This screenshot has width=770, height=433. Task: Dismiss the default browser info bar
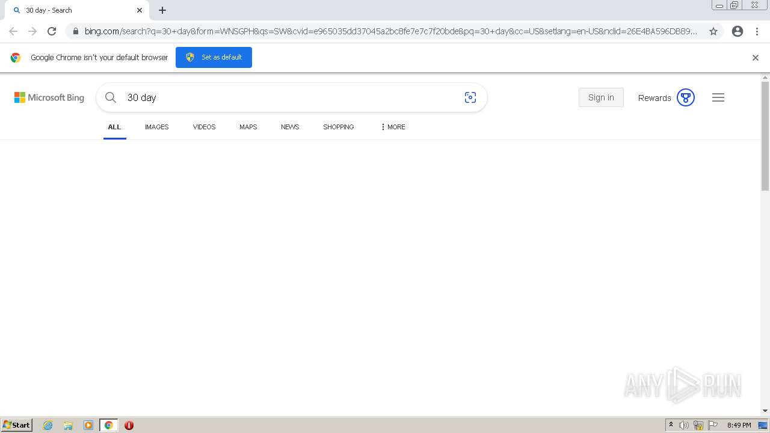pos(756,58)
